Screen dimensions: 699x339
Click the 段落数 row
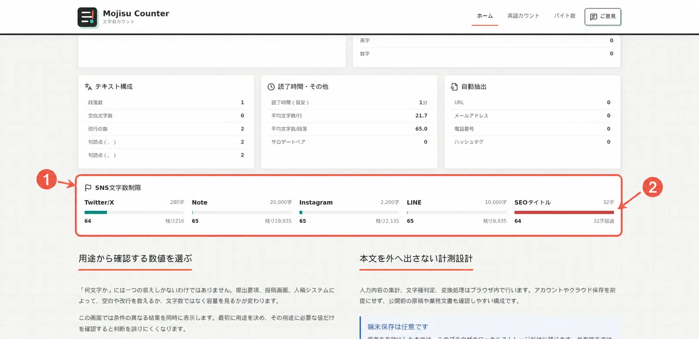point(166,103)
